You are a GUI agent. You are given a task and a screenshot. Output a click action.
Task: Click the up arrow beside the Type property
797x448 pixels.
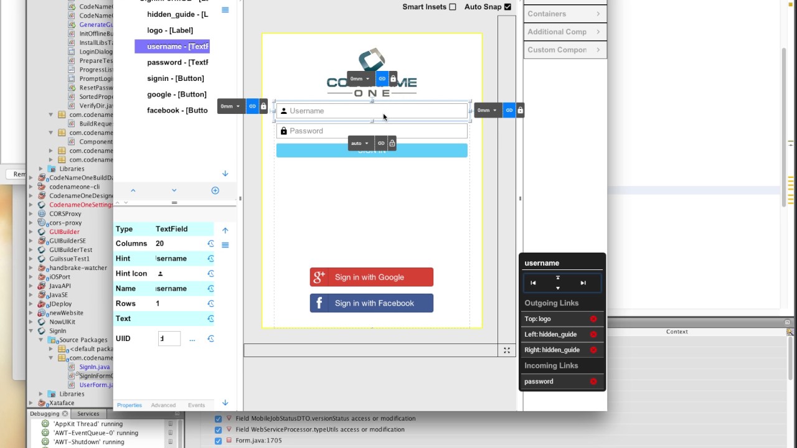[x=225, y=230]
